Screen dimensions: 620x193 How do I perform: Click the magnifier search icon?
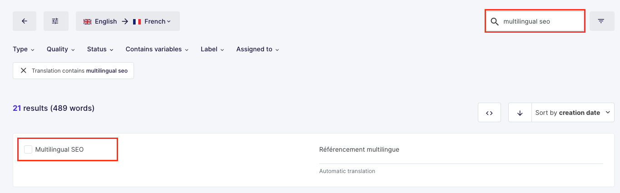(495, 21)
